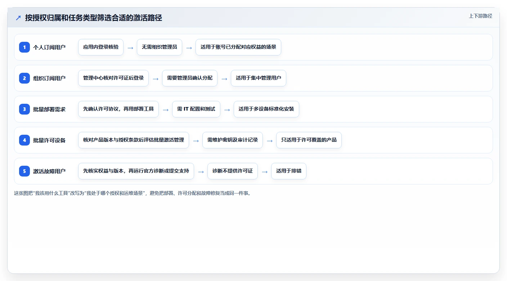507x281 pixels.
Task: Click the arrow icon beside the panel title
Action: pos(18,18)
